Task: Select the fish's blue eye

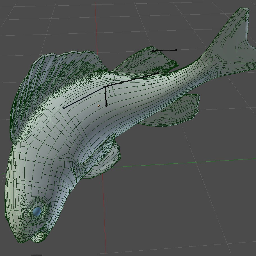Action: coord(36,211)
